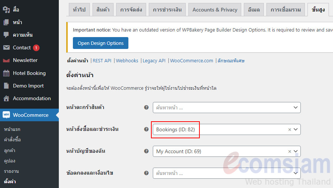Open the หน้าแรก submenu item
Screen dimensions: 333x188
12,129
